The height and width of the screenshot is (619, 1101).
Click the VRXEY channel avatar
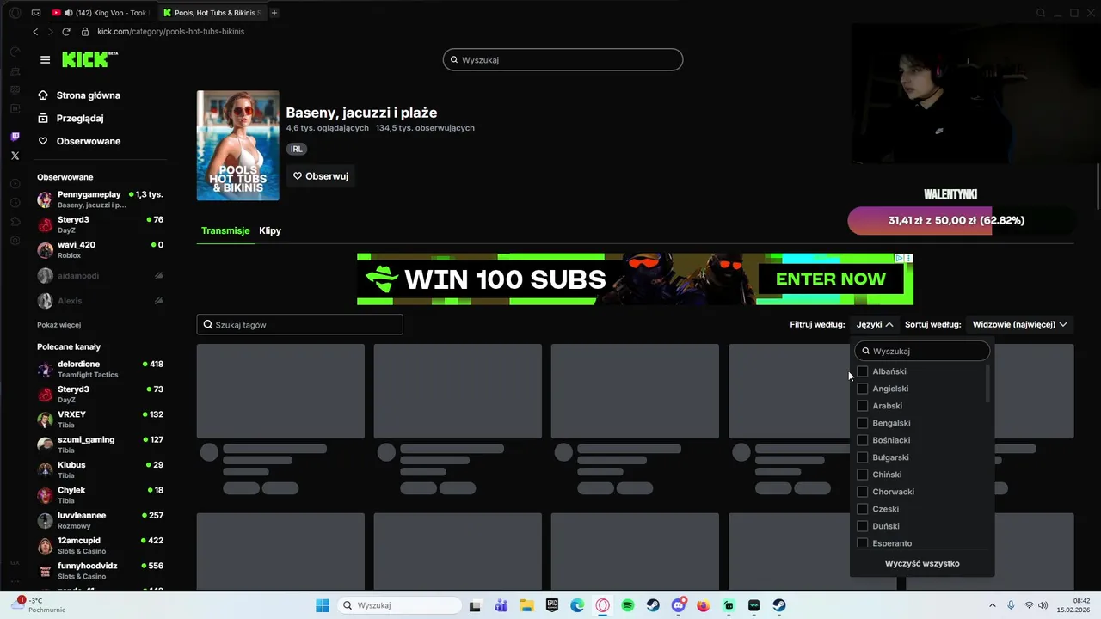(x=45, y=420)
